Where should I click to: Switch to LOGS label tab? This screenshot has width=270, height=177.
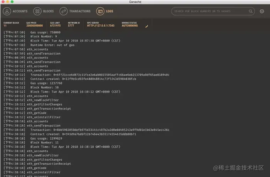point(110,11)
